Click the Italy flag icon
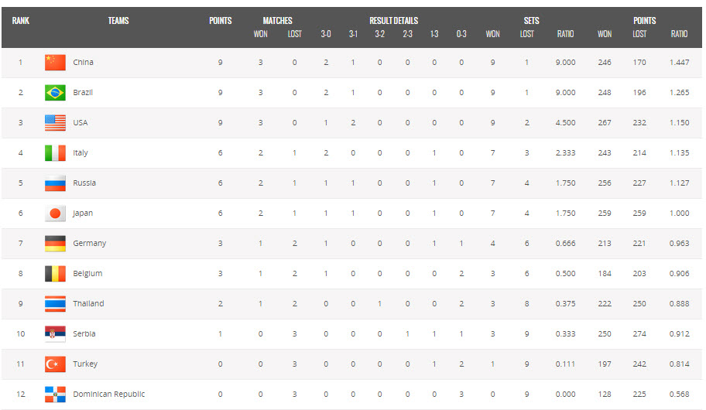706x410 pixels. pyautogui.click(x=55, y=153)
